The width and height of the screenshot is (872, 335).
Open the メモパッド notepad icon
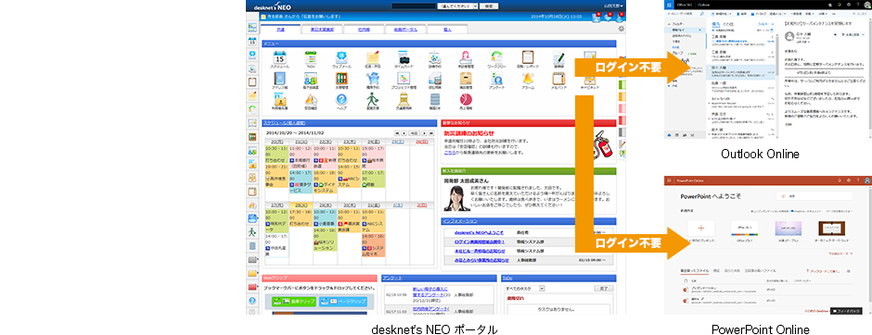click(x=558, y=78)
